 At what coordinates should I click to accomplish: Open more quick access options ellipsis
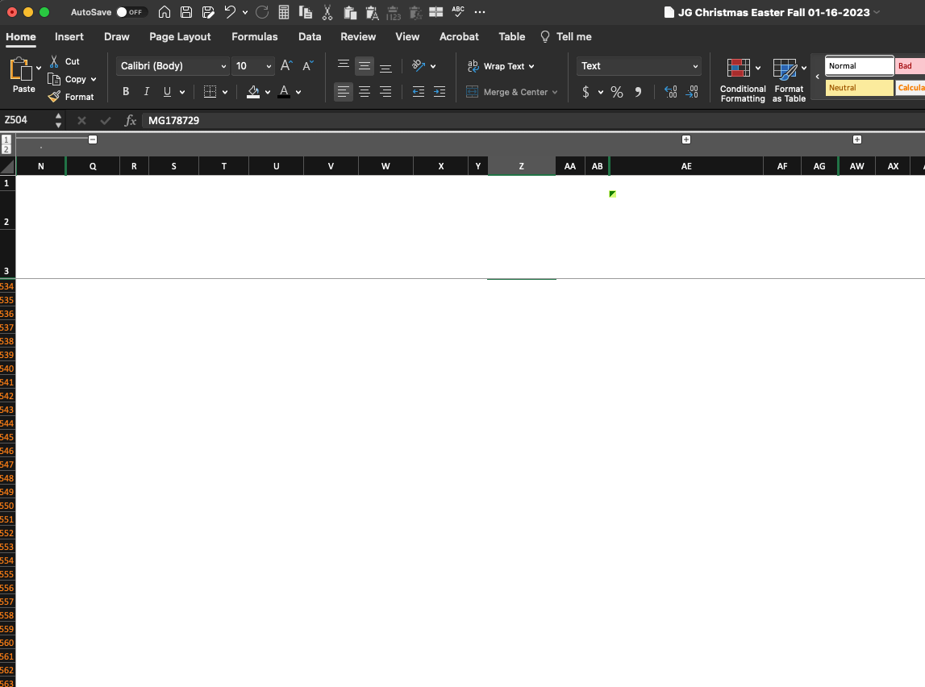[480, 12]
